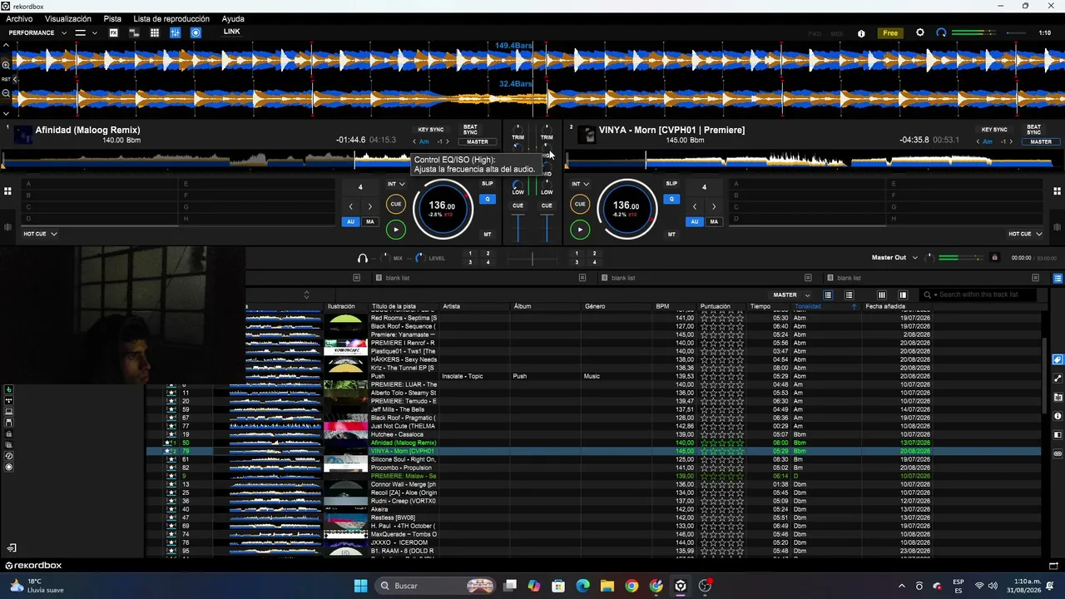Viewport: 1065px width, 599px height.
Task: Click the rekordbox taskbar icon
Action: click(681, 586)
